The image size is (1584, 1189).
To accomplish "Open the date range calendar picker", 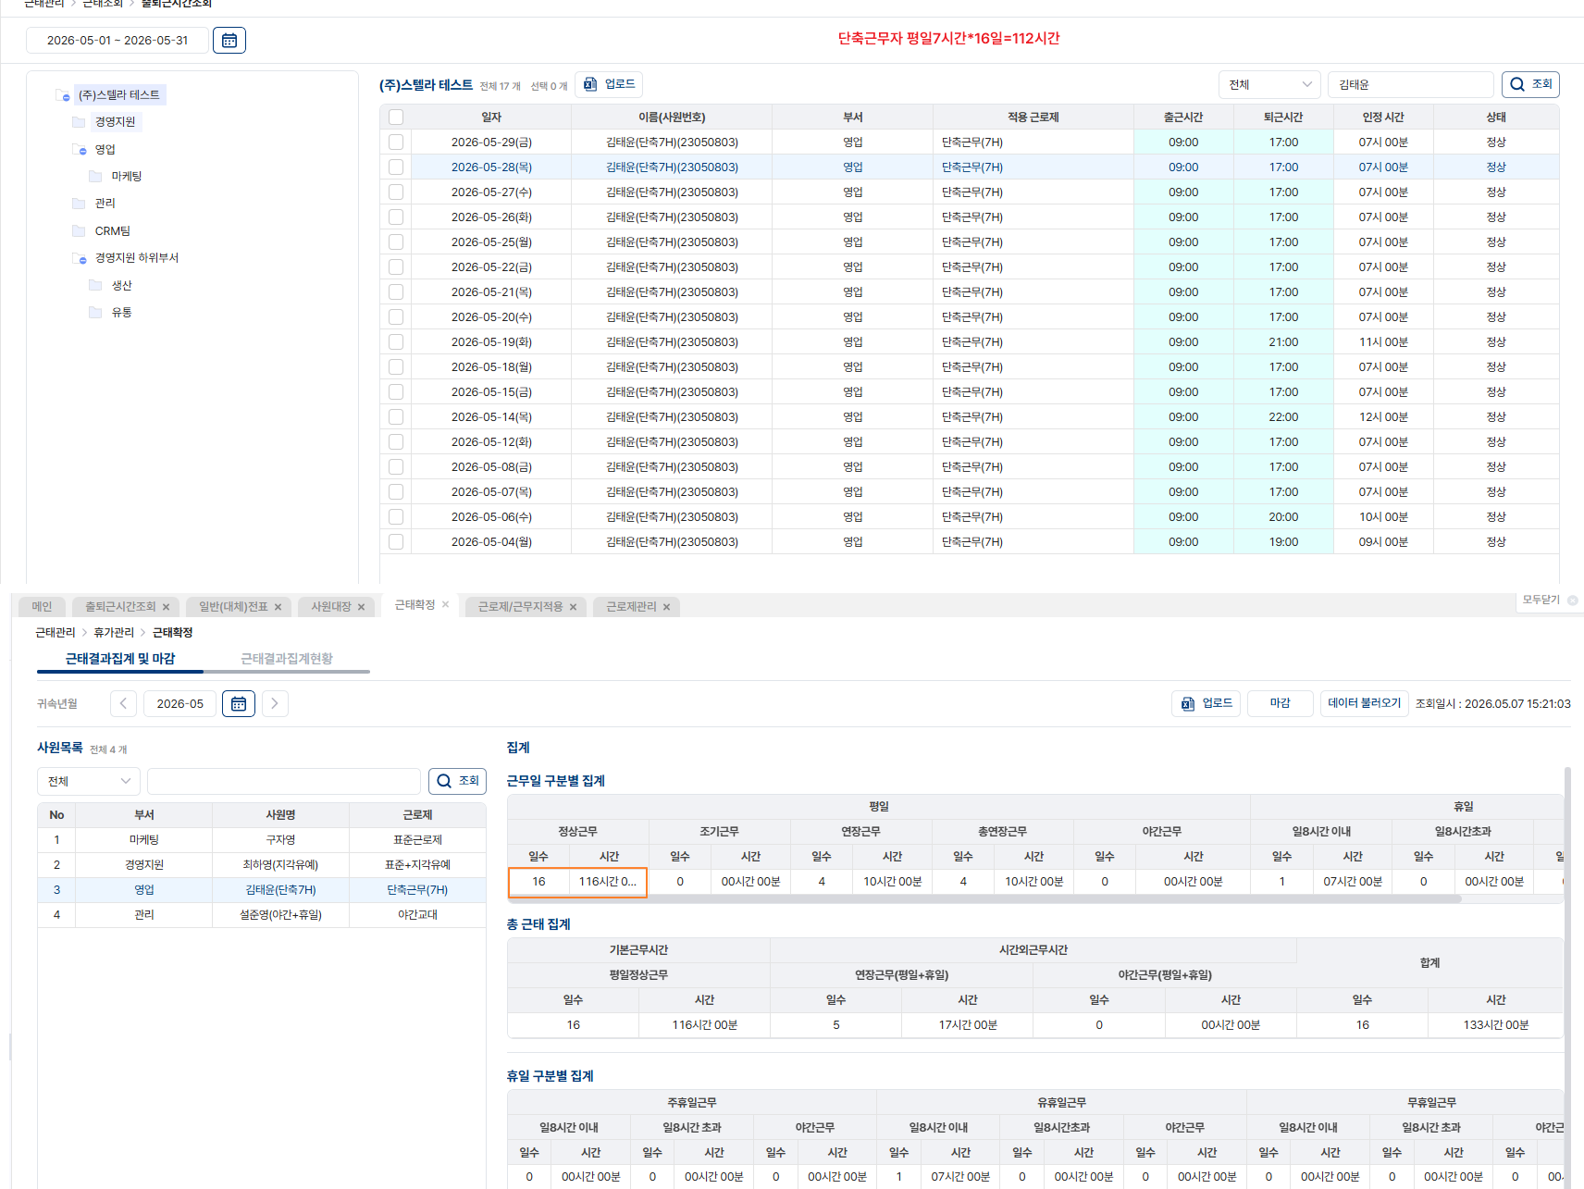I will (x=229, y=41).
